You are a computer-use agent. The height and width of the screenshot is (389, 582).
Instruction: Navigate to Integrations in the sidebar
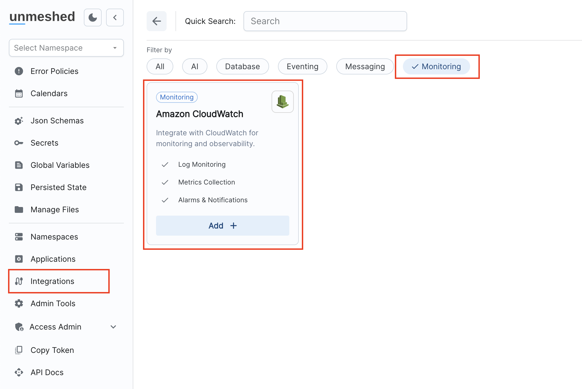[x=52, y=281]
